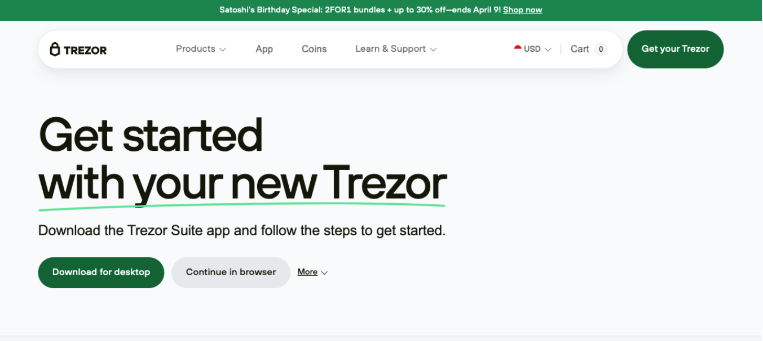Click Download for desktop button

(x=101, y=272)
